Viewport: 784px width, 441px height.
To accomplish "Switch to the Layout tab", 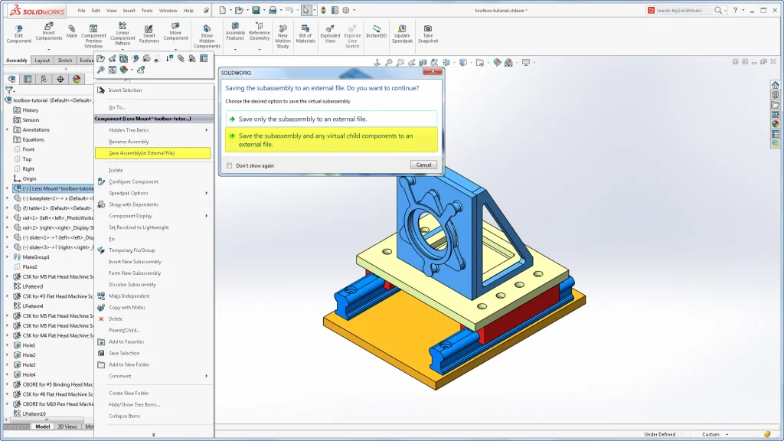I will [42, 60].
